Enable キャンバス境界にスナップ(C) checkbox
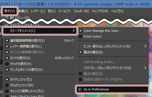 coord(7,91)
